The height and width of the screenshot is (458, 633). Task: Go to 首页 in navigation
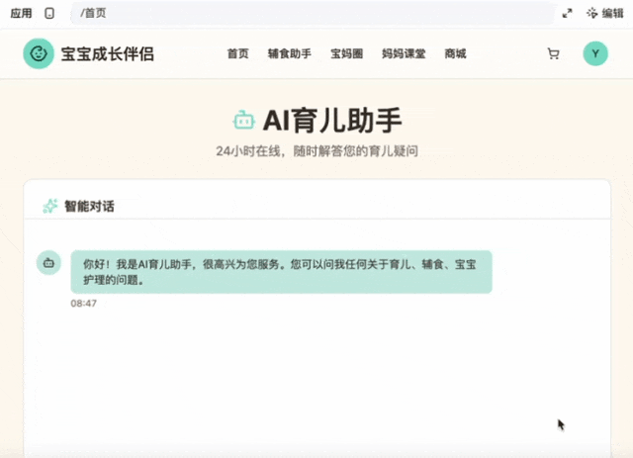237,53
